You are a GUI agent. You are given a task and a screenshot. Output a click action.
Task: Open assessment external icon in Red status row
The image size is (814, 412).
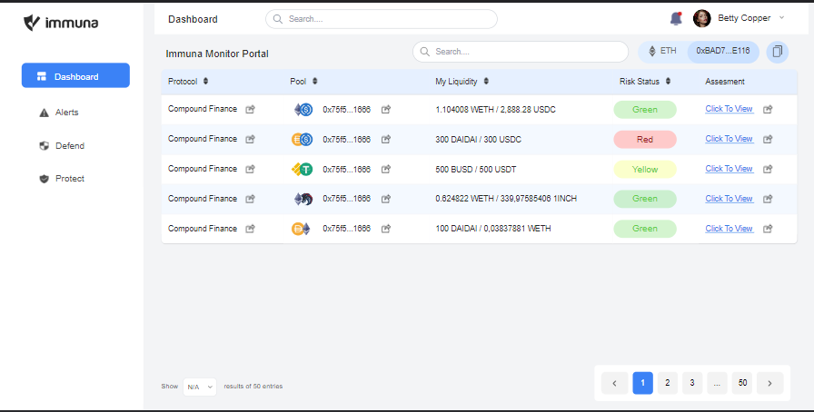(768, 139)
